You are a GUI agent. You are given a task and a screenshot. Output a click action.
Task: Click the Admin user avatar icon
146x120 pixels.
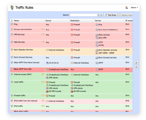[x=127, y=8]
